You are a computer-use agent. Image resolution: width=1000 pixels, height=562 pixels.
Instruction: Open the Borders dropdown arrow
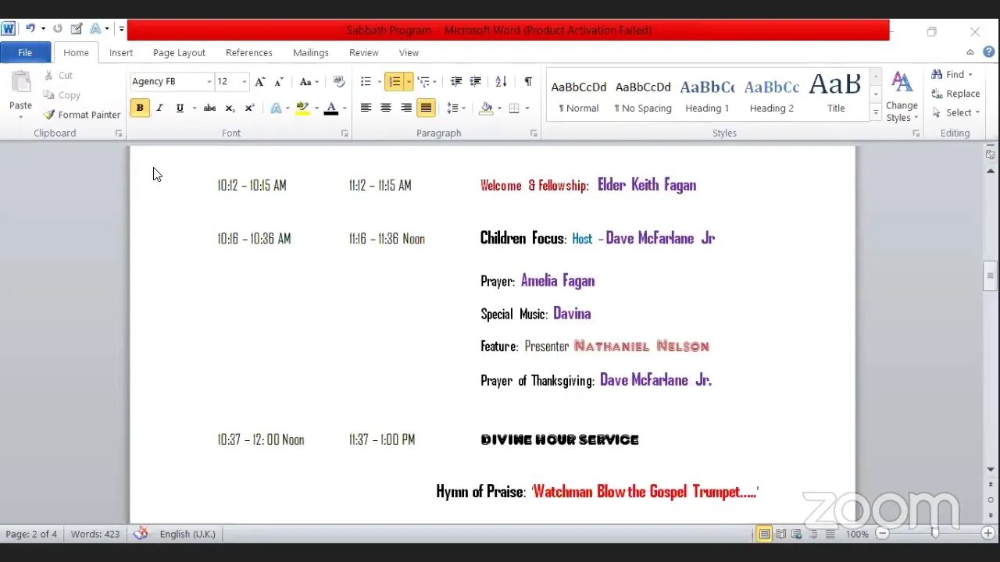coord(527,108)
